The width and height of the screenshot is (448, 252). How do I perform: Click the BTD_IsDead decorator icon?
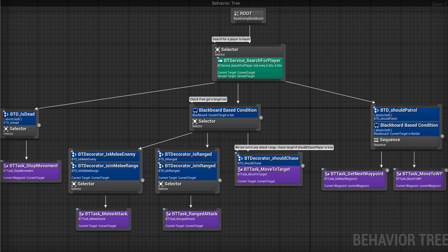[x=6, y=114]
